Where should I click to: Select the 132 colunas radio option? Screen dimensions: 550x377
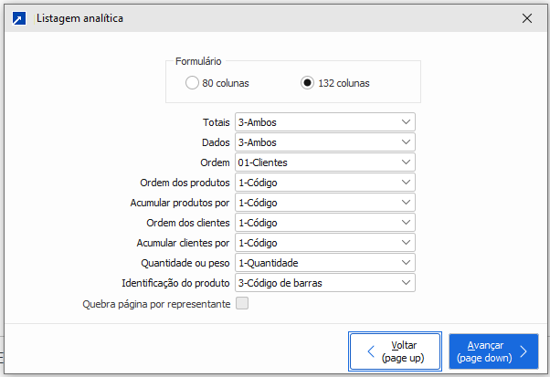point(308,83)
